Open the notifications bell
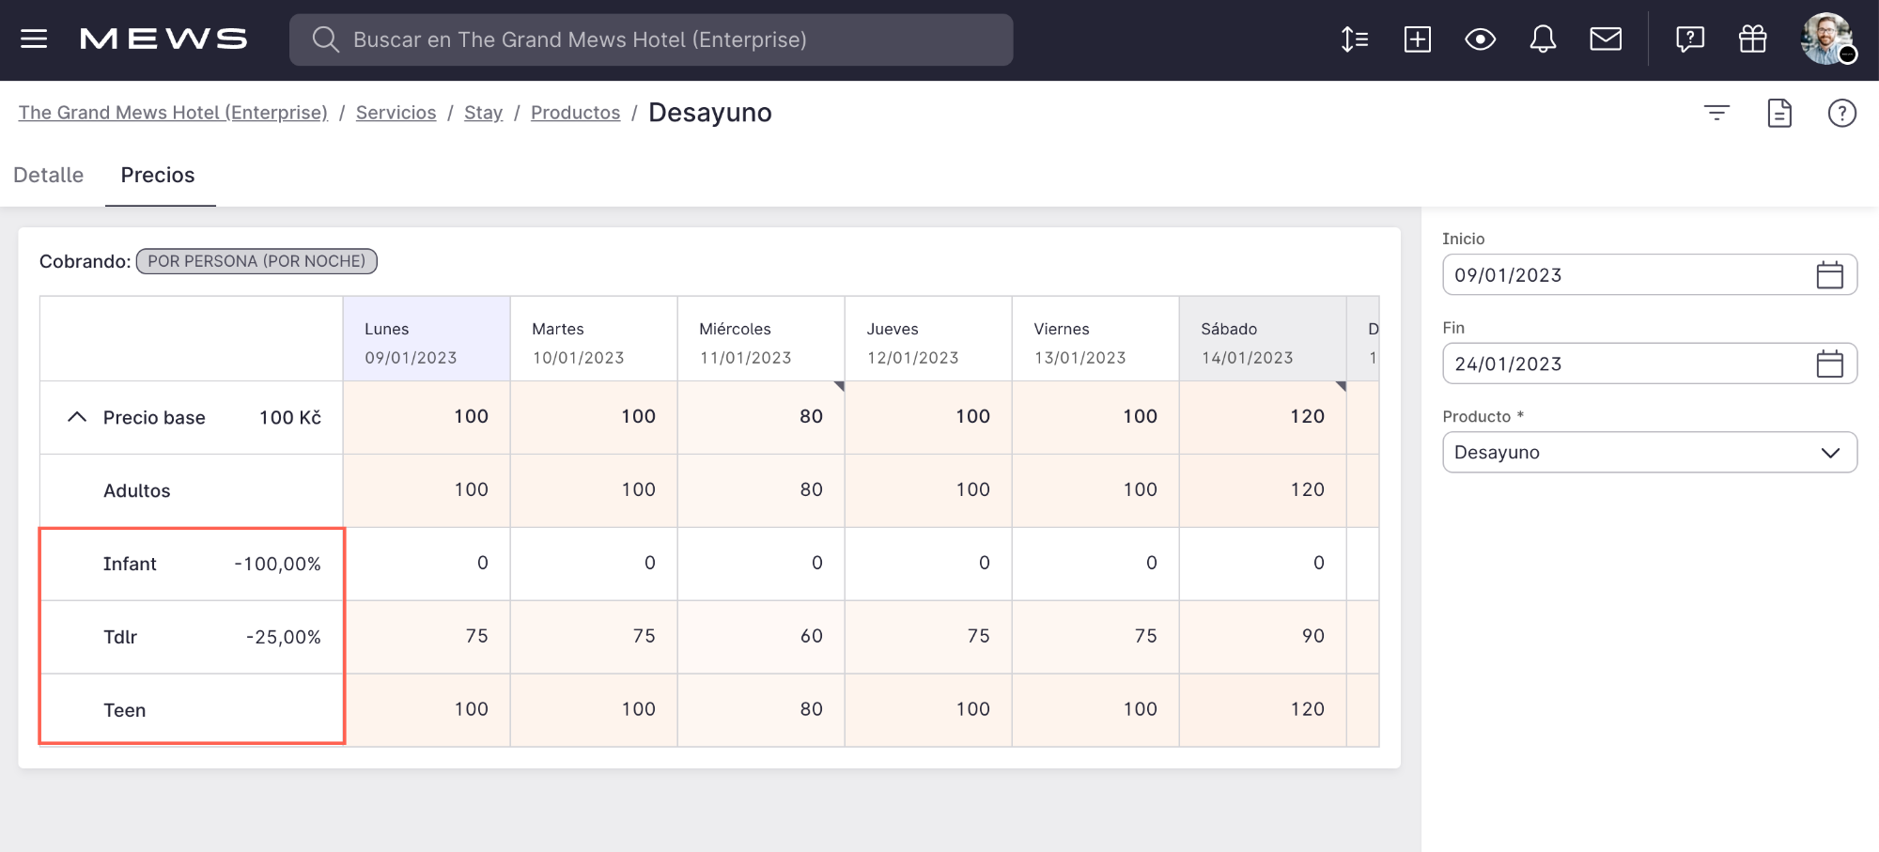 (x=1543, y=39)
